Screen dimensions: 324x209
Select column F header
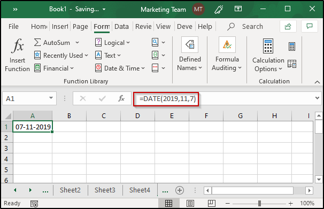point(206,116)
